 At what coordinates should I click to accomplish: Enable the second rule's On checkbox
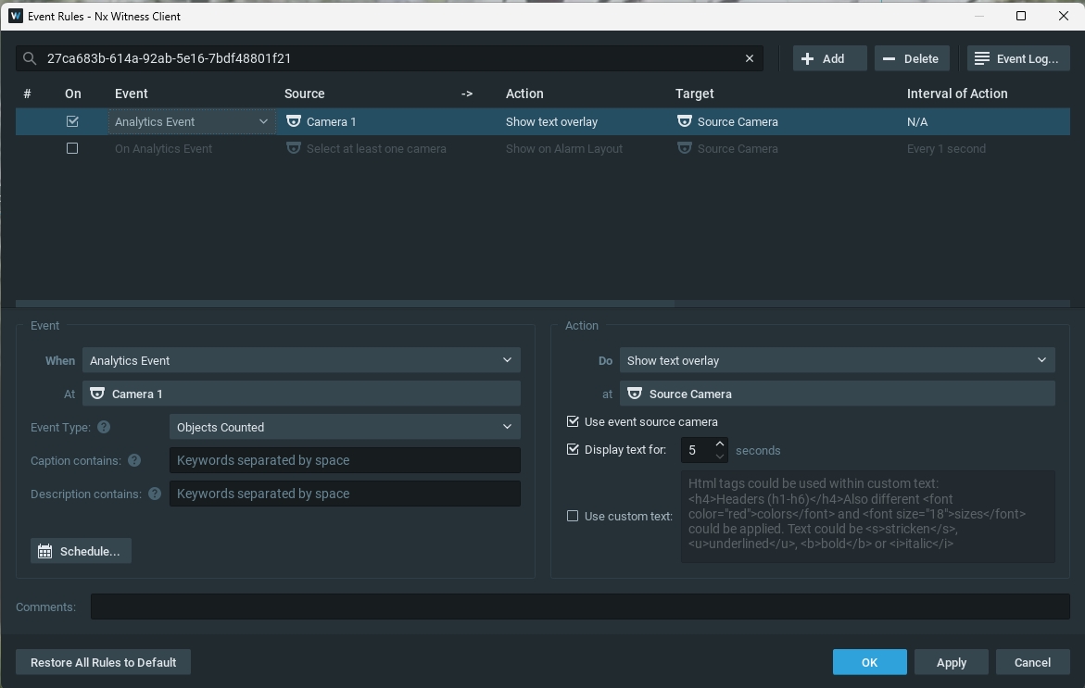(x=72, y=148)
